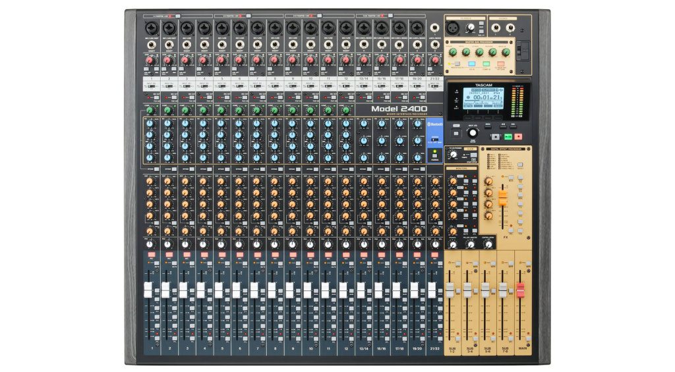Click the talkback XLR mic input
Viewport: 675px width, 372px height.
point(452,29)
